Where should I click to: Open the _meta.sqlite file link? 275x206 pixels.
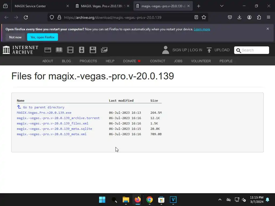click(54, 129)
